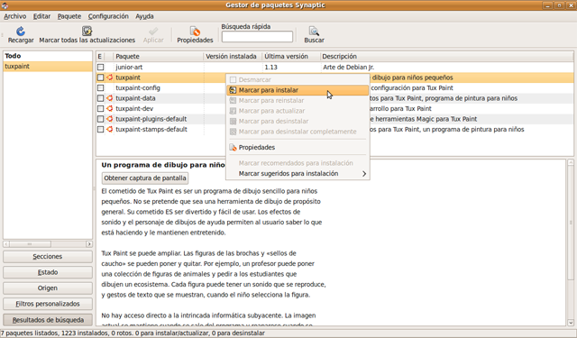Click the Ubuntu logo next to tuxpaint
The height and width of the screenshot is (338, 577).
(x=109, y=78)
